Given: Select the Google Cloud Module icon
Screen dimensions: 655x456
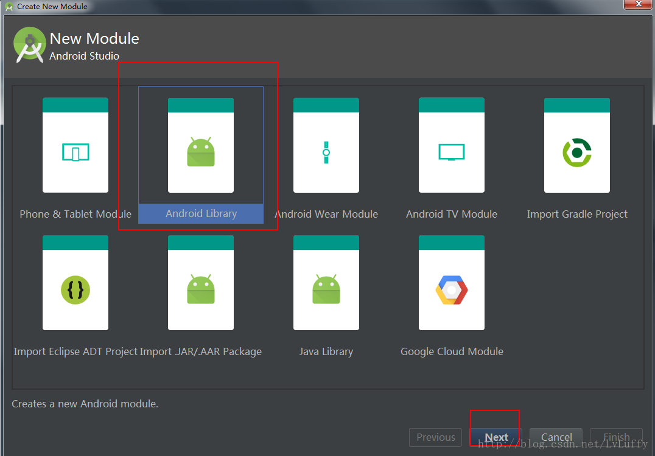Looking at the screenshot, I should (452, 283).
